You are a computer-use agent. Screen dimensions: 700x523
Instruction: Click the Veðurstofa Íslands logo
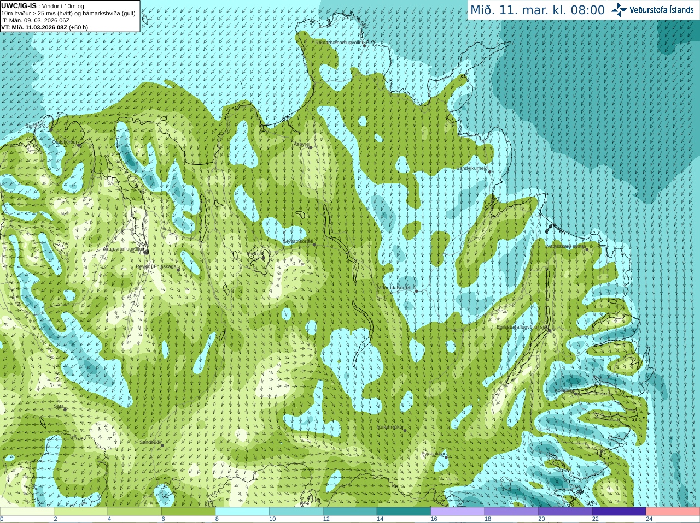coord(652,10)
